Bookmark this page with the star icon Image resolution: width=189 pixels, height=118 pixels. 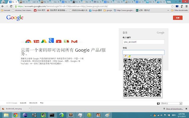click(x=172, y=6)
